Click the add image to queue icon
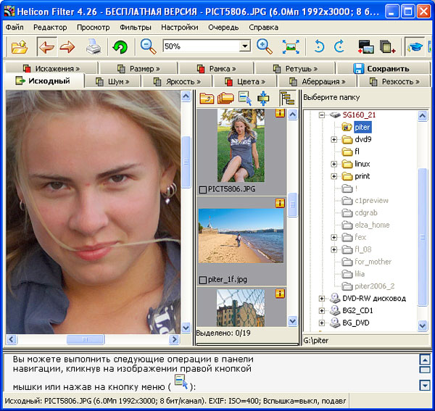 coord(365,46)
